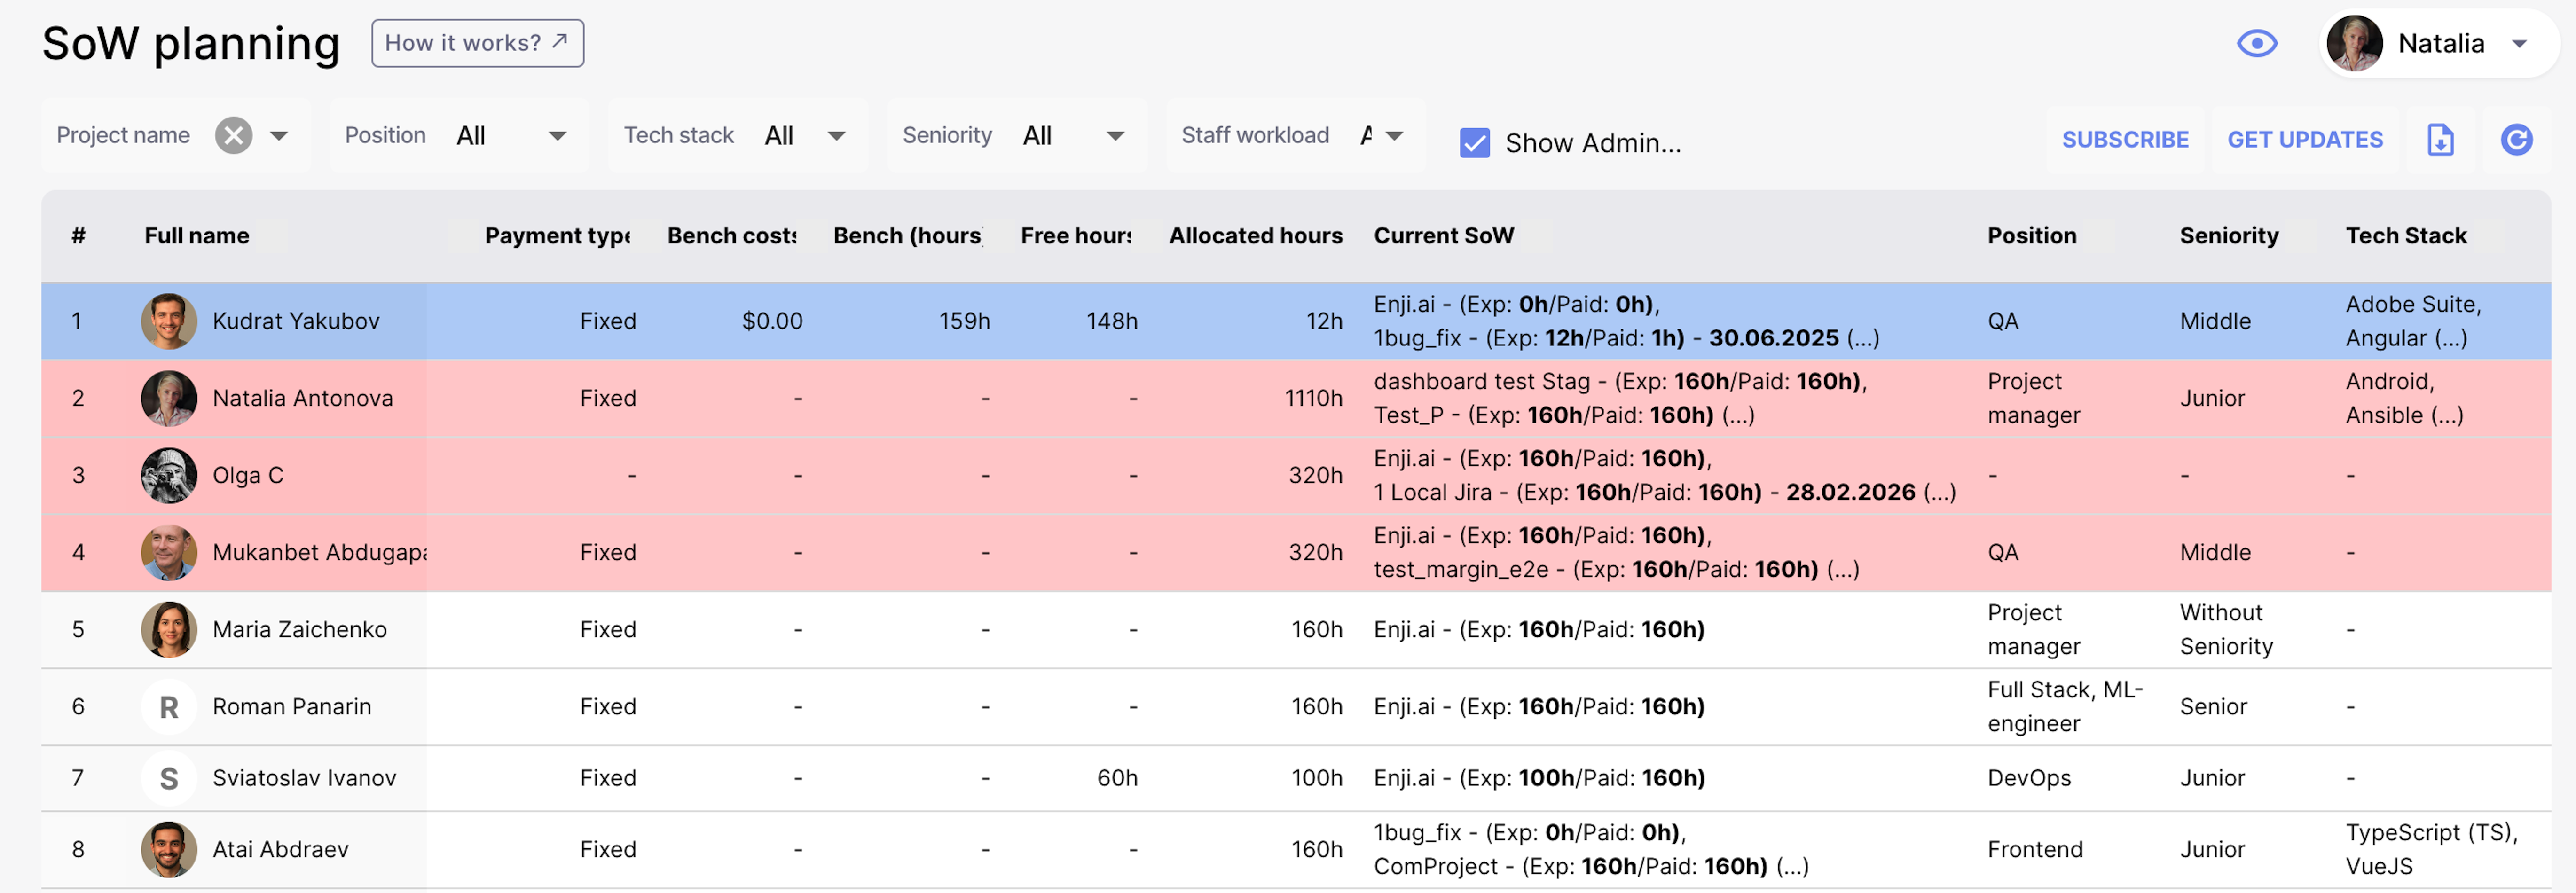Image resolution: width=2576 pixels, height=893 pixels.
Task: Sort by the Free hours column header
Action: pos(1076,236)
